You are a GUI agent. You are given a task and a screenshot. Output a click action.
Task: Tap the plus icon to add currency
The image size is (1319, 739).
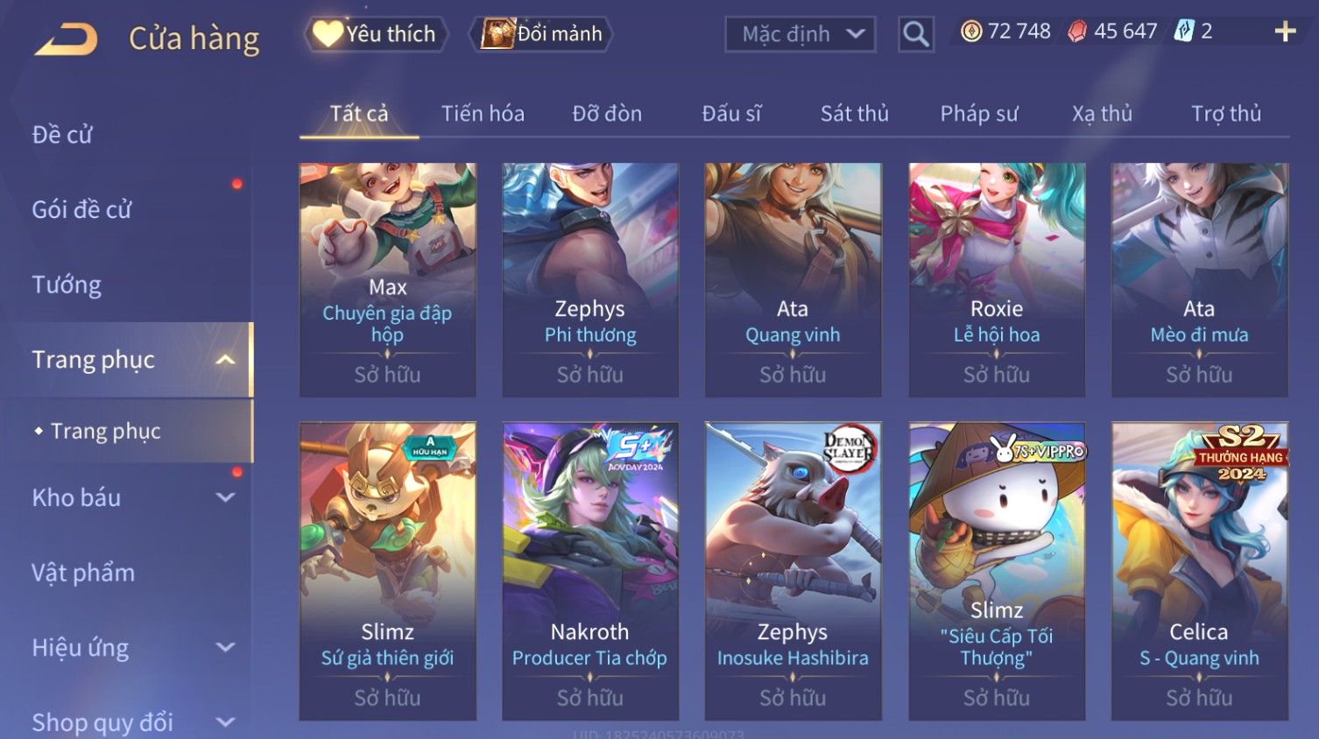click(x=1285, y=32)
